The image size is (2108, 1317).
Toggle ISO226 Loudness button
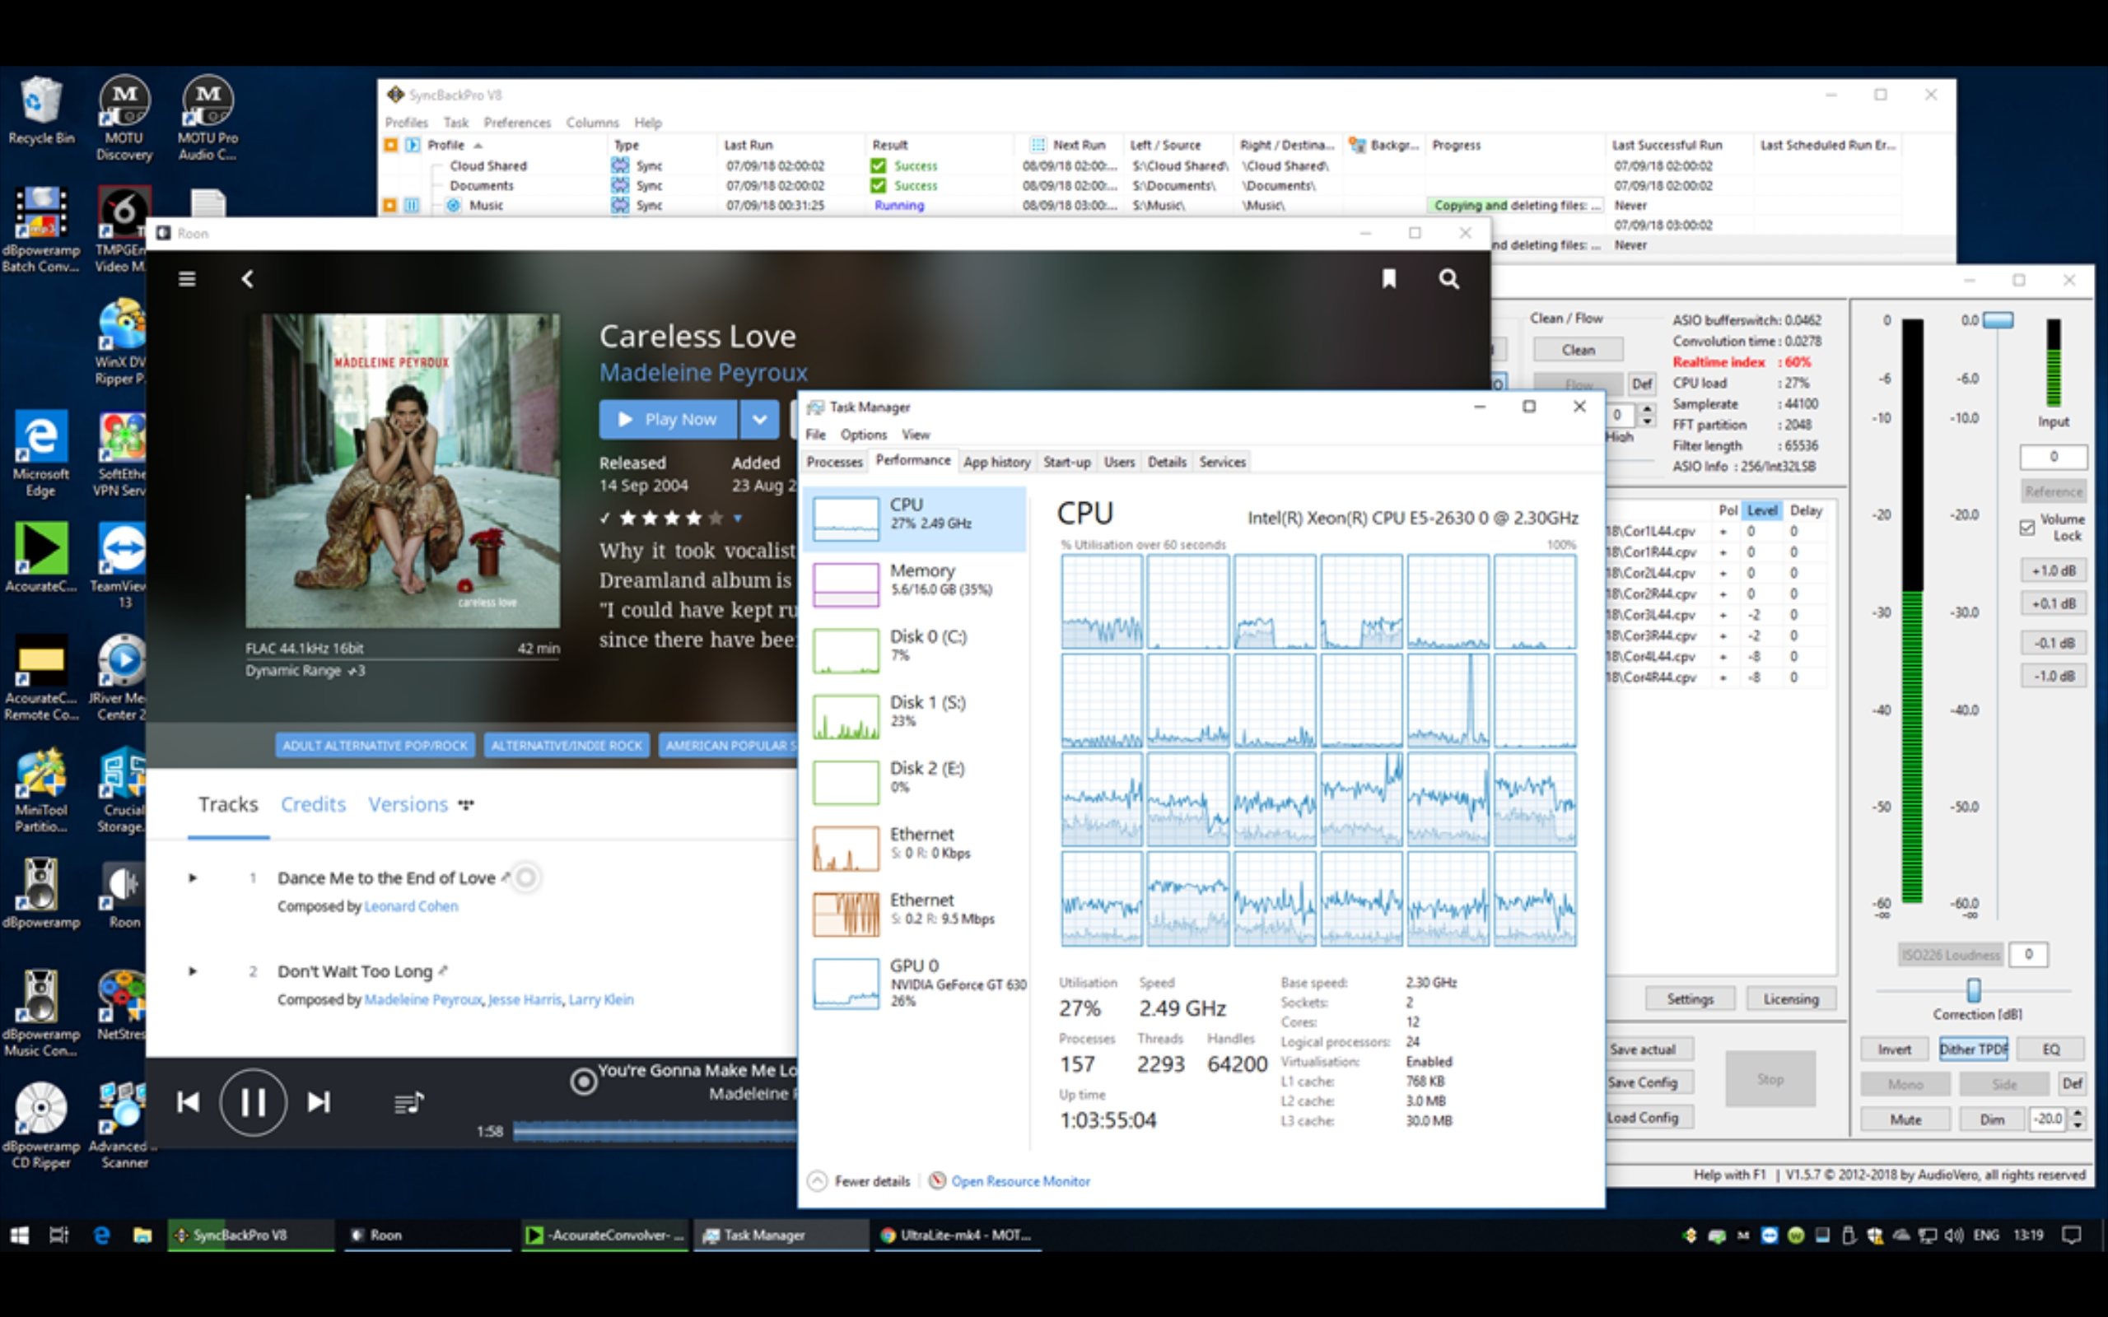pyautogui.click(x=1951, y=955)
